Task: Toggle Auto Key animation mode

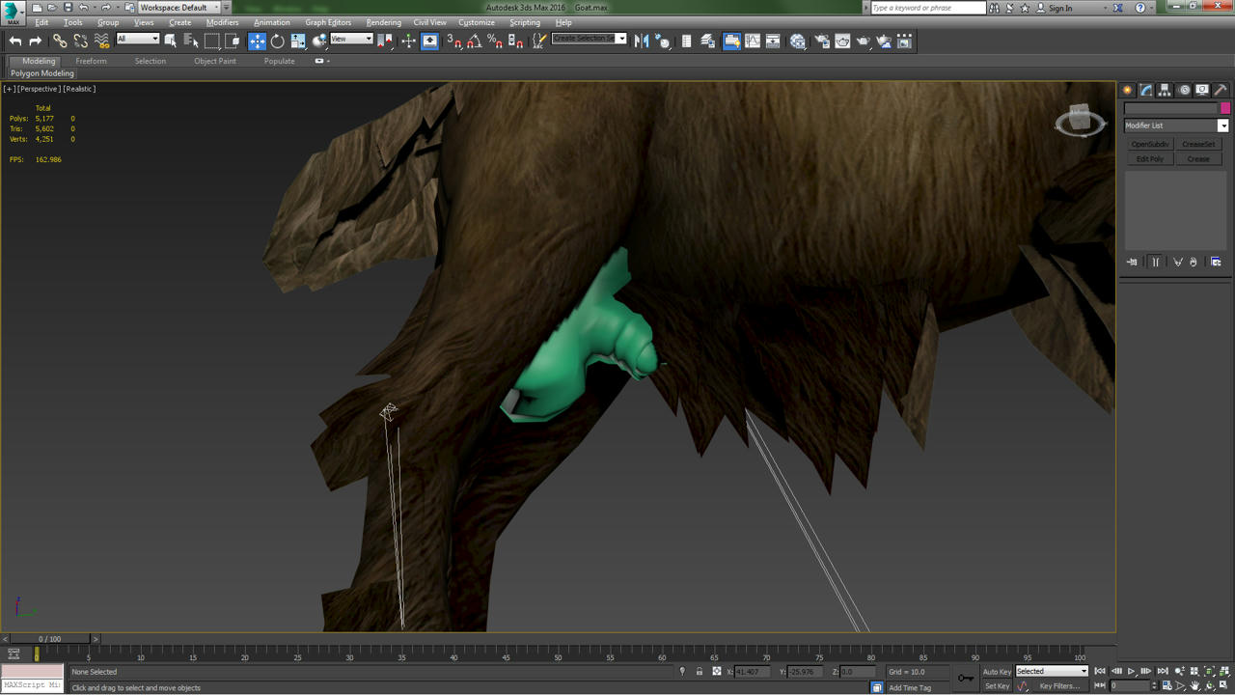Action: pos(997,672)
